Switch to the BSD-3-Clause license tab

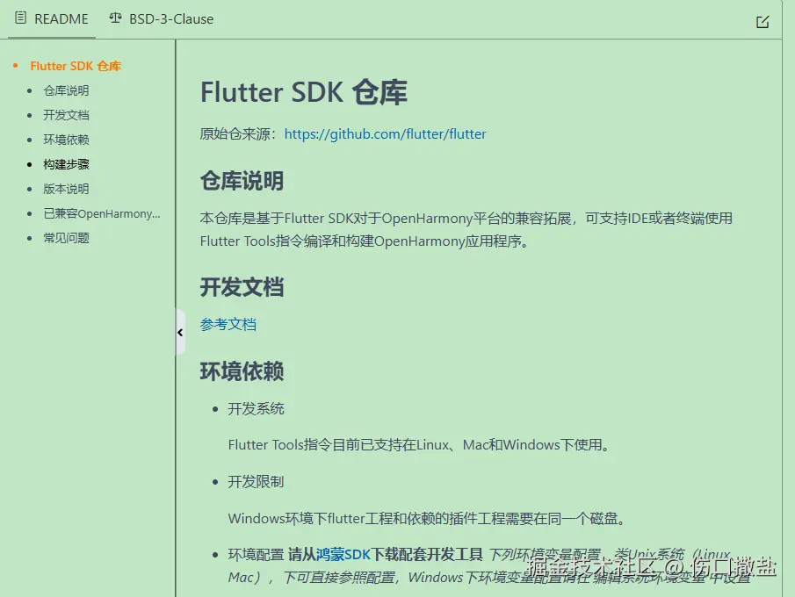pos(162,18)
